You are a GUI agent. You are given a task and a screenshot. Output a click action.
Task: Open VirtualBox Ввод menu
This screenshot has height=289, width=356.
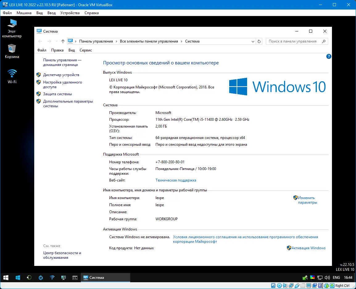point(52,13)
